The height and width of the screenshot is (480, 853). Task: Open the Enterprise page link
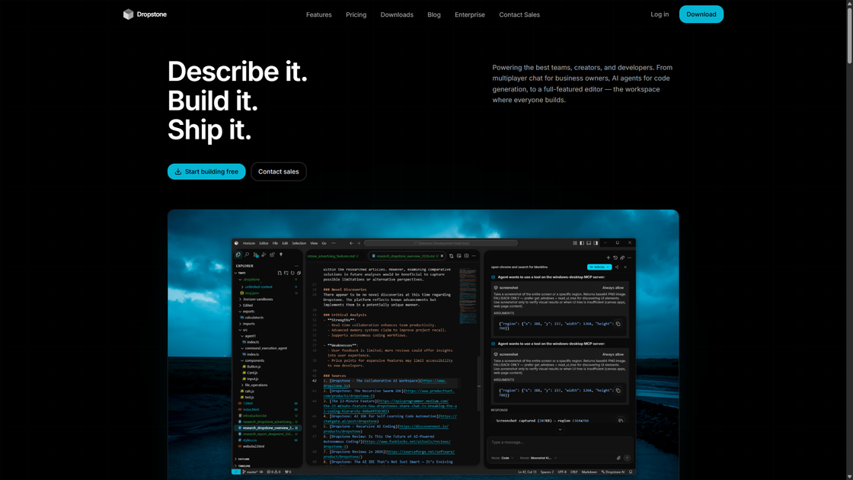point(469,14)
